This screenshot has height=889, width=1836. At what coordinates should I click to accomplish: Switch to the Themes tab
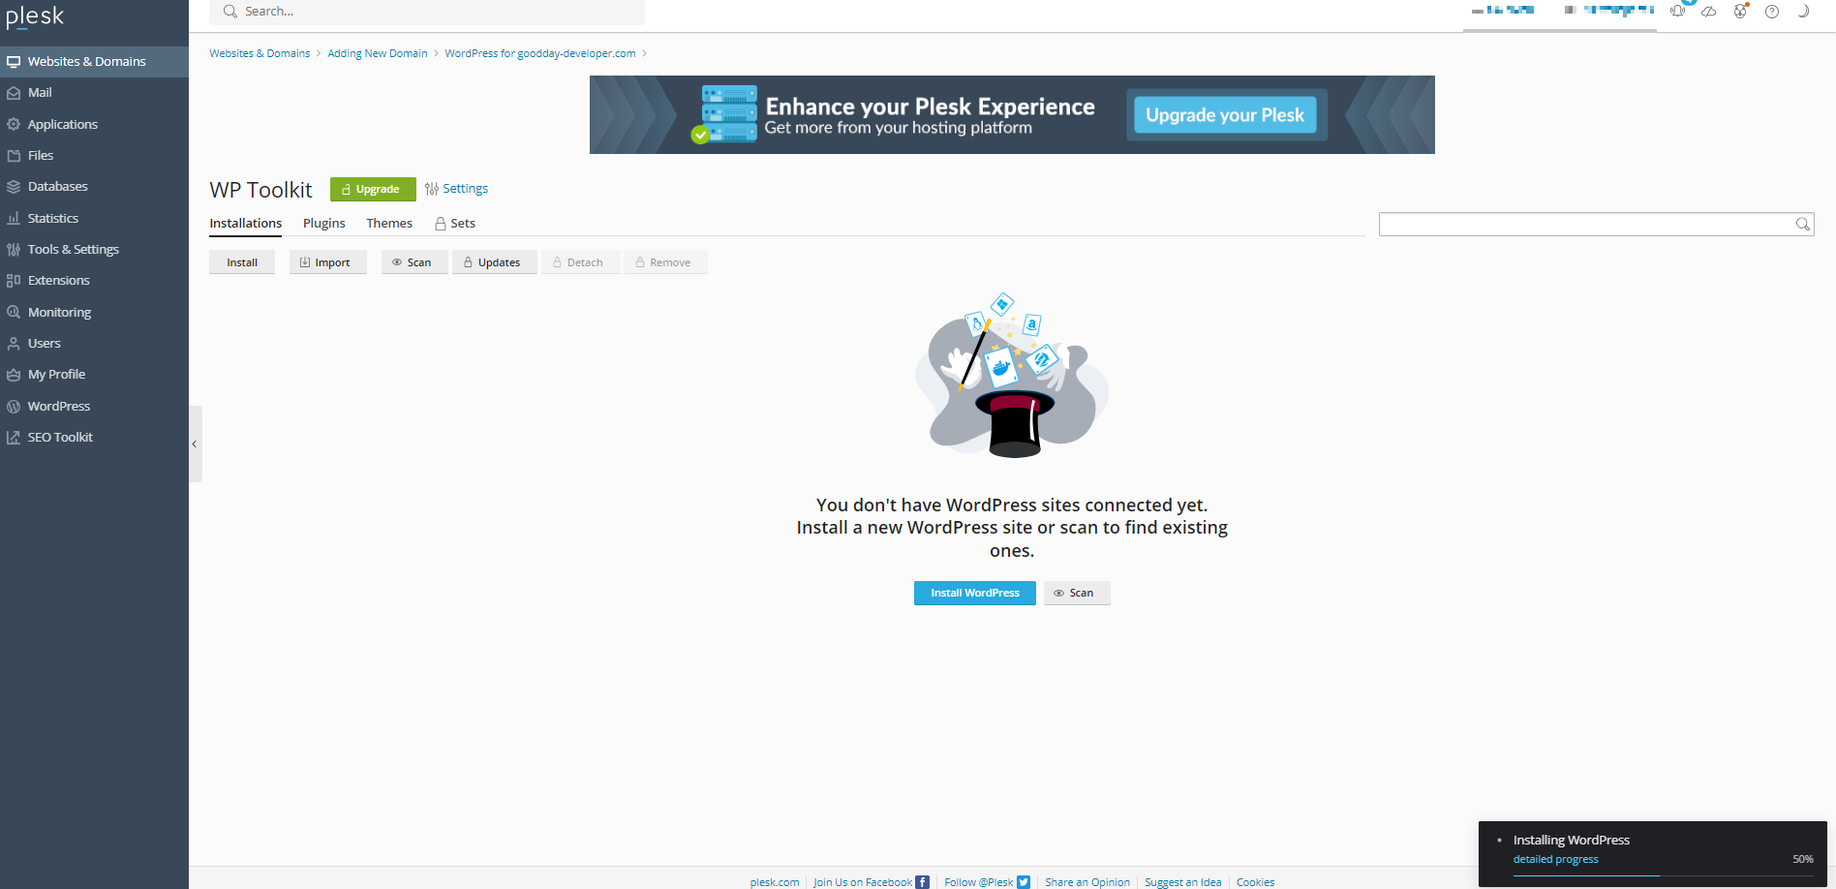(x=389, y=224)
